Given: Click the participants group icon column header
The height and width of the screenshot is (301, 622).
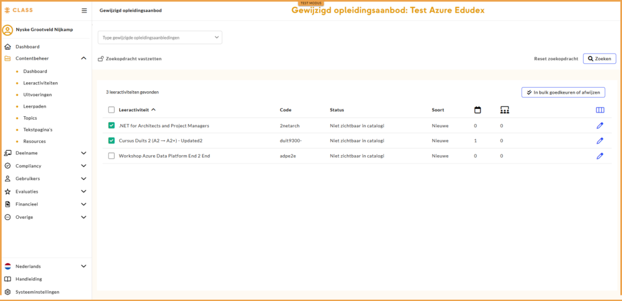Looking at the screenshot, I should pyautogui.click(x=504, y=110).
